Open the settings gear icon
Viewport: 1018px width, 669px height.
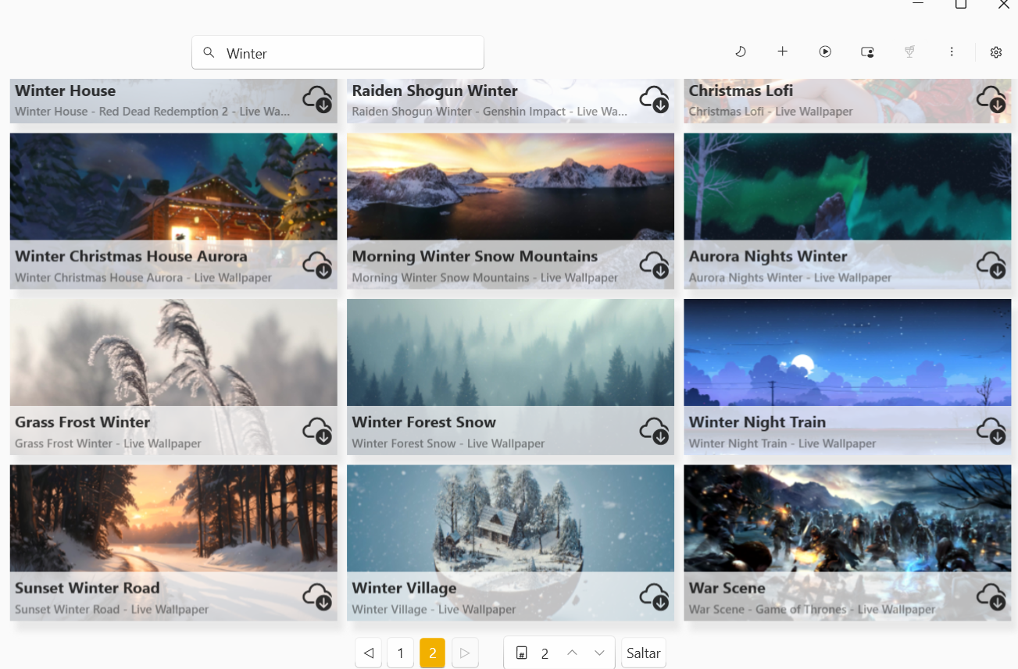[x=996, y=52]
